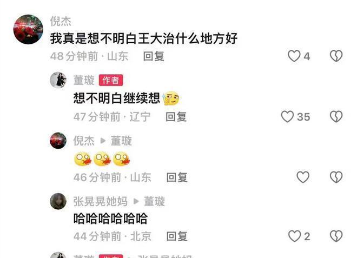
Task: Reply to 倪杰's three-emoji comment
Action: coord(177,177)
